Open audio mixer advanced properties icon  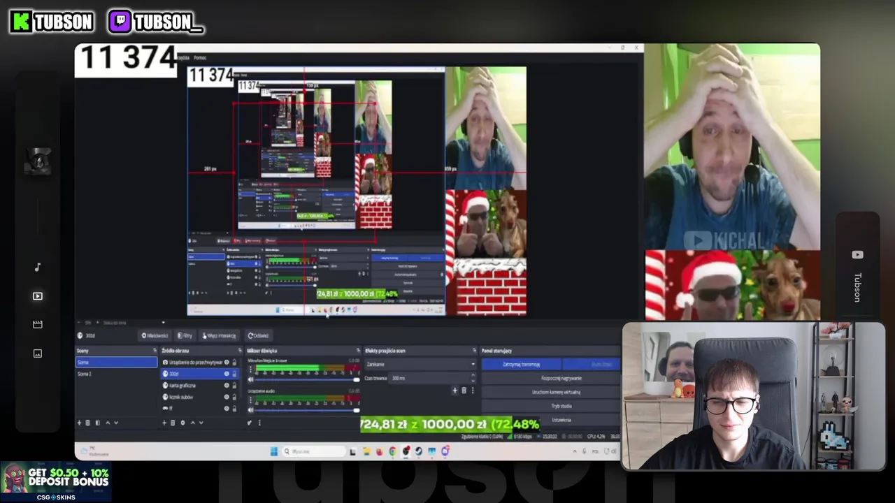pyautogui.click(x=250, y=423)
